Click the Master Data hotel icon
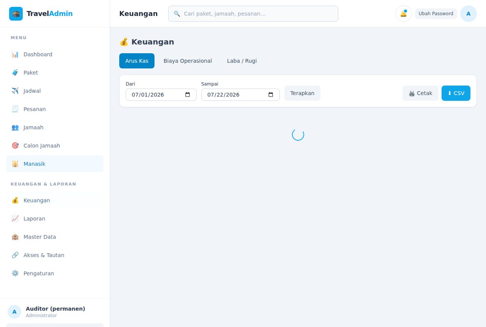The height and width of the screenshot is (327, 486). [15, 237]
